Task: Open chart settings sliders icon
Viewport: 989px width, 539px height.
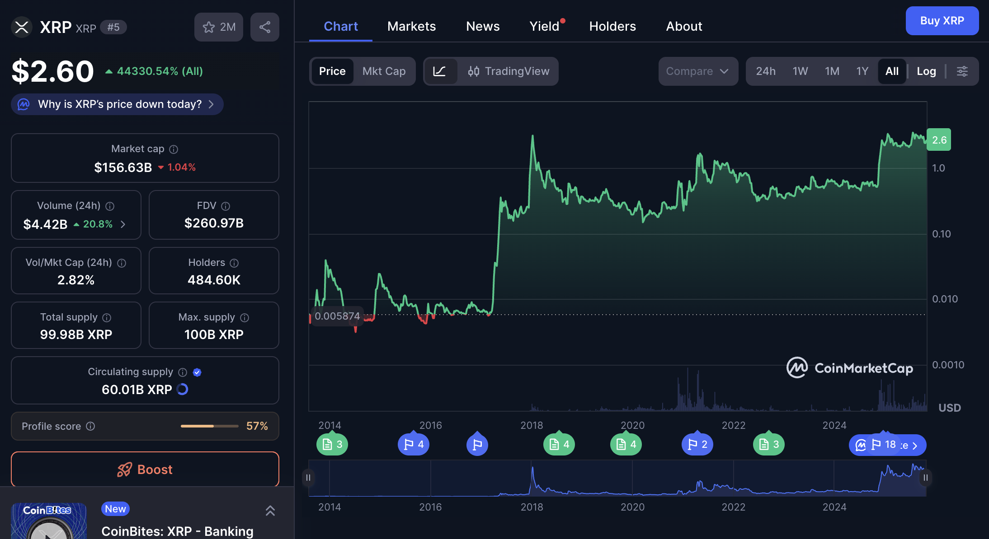Action: click(962, 71)
